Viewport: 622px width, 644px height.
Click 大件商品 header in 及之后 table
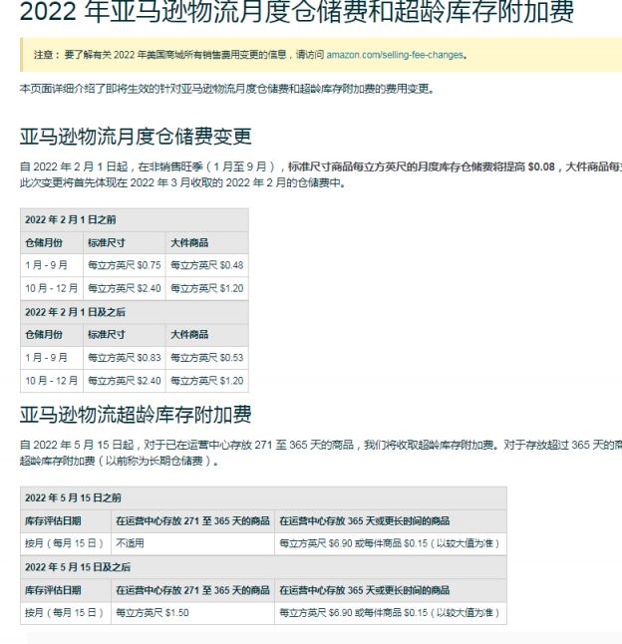[x=207, y=335]
